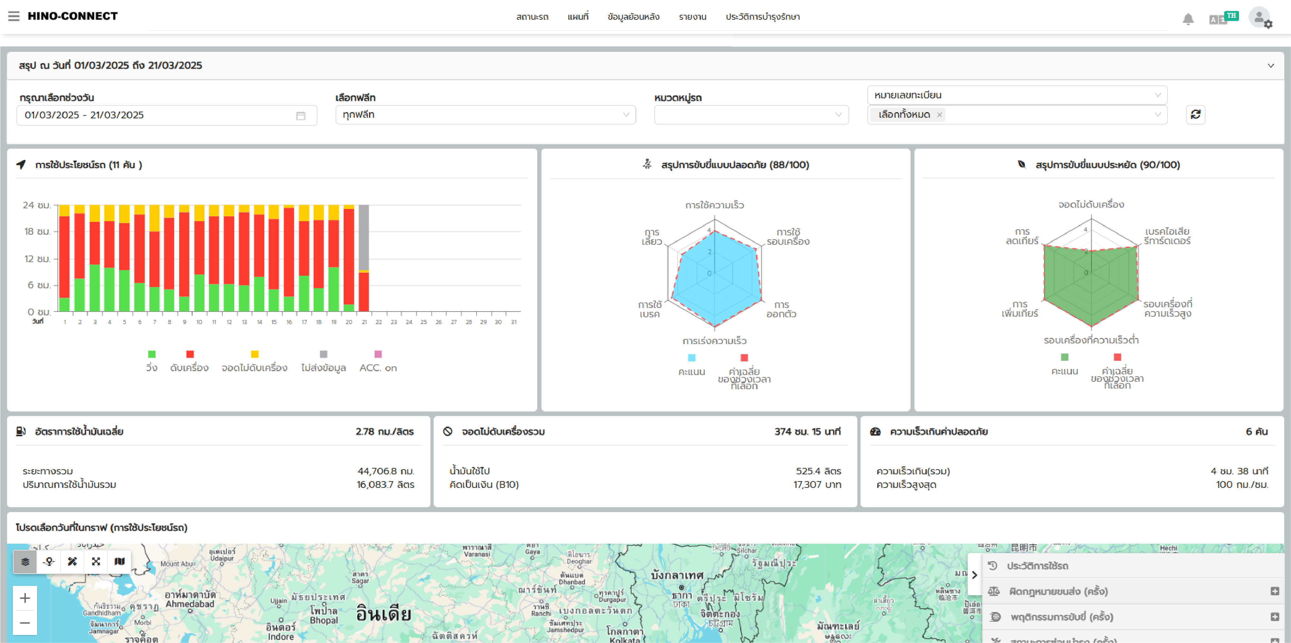The image size is (1291, 643).
Task: Click the 2.78 กม./ลิตร value
Action: (384, 432)
